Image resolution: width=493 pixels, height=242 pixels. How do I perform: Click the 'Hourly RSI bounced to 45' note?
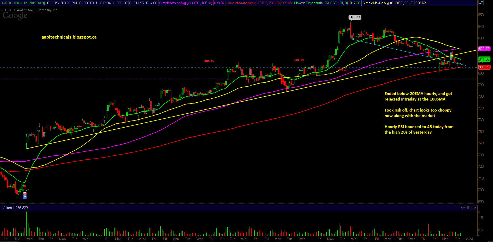pos(419,129)
